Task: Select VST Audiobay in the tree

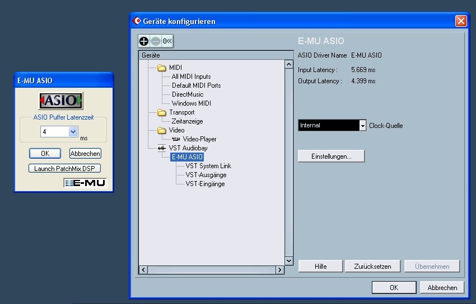Action: point(188,148)
